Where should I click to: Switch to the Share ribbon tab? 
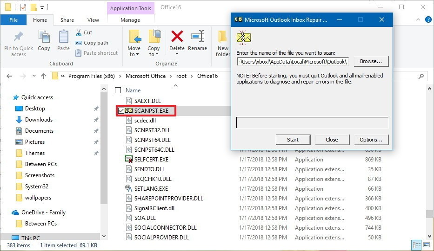[x=67, y=20]
